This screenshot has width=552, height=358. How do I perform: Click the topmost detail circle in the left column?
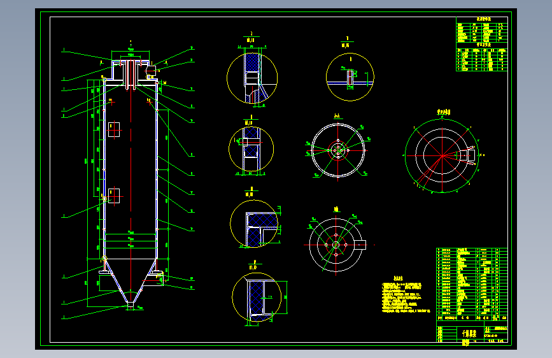coord(252,78)
